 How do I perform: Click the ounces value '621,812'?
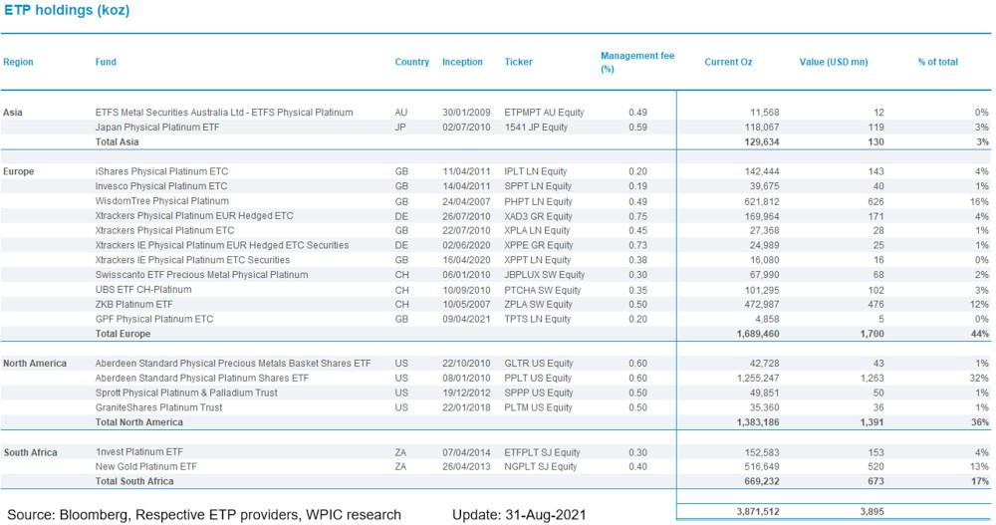click(x=762, y=201)
